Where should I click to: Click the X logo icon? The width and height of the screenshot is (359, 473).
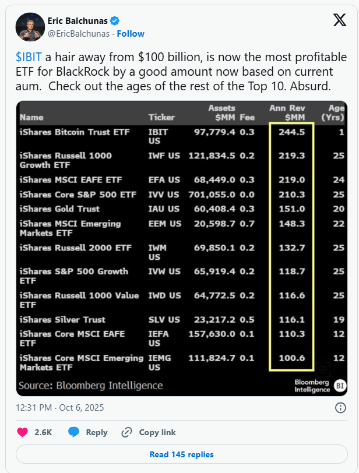click(339, 20)
